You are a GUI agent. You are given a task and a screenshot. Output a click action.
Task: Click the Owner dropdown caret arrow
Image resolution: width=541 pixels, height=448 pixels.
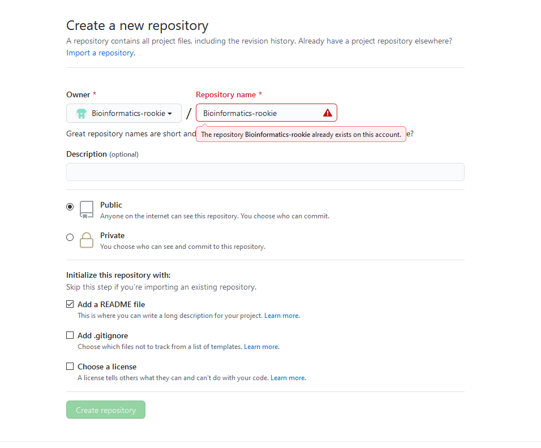coord(170,114)
